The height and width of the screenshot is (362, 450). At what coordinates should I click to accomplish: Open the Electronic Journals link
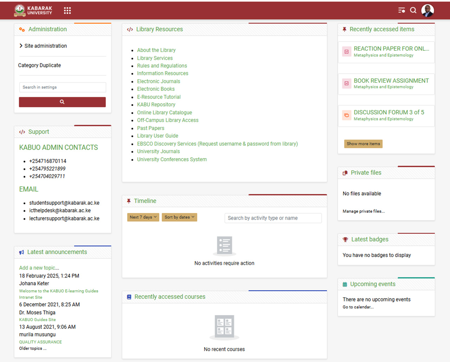click(158, 81)
